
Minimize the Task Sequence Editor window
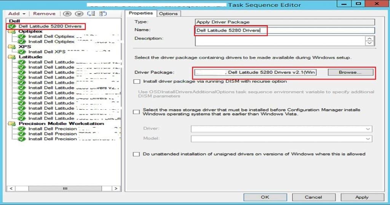click(x=344, y=4)
